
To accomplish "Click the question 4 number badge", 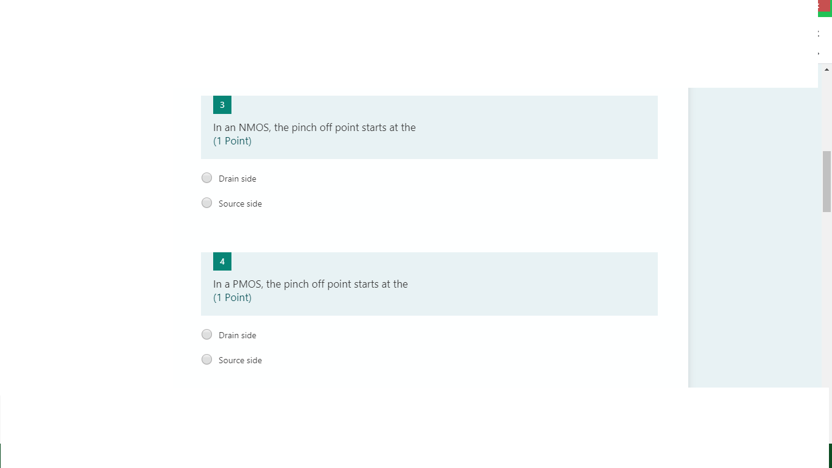I will (222, 261).
